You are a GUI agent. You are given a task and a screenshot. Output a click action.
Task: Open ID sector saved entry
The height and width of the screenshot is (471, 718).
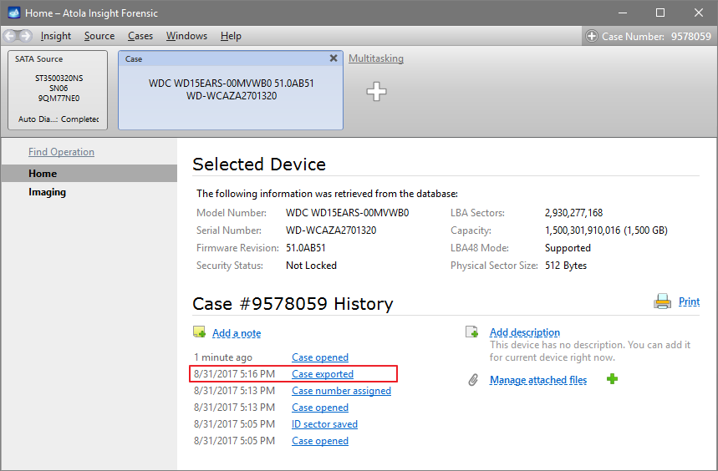(x=324, y=424)
